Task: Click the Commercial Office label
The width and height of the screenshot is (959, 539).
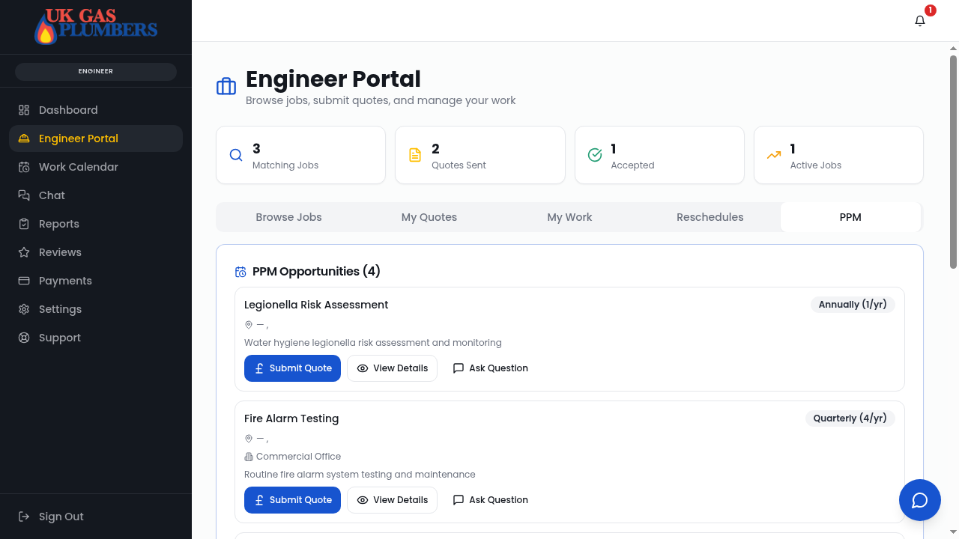Action: click(x=298, y=457)
